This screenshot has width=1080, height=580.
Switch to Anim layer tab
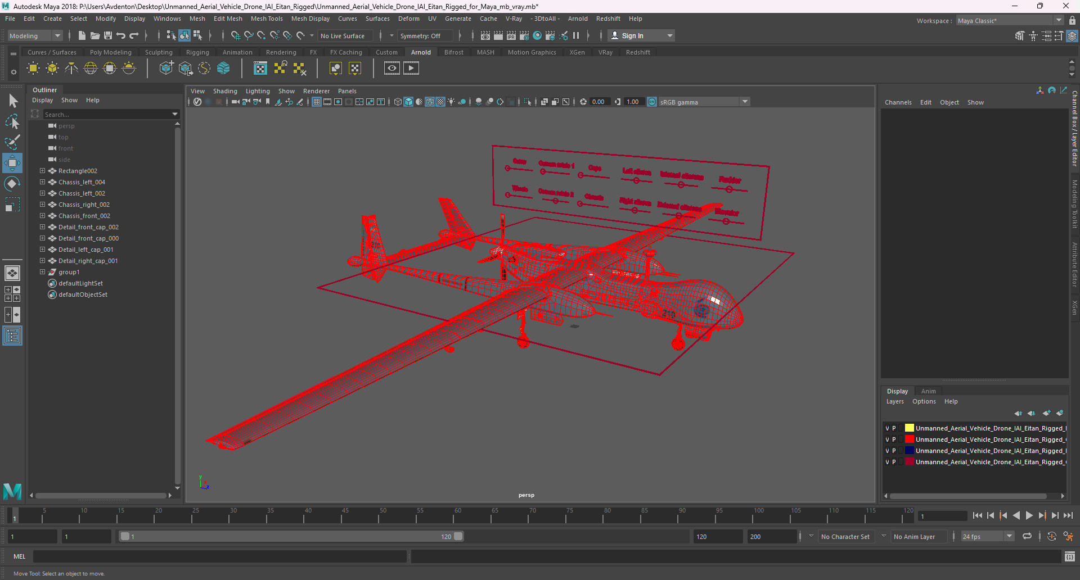point(929,391)
